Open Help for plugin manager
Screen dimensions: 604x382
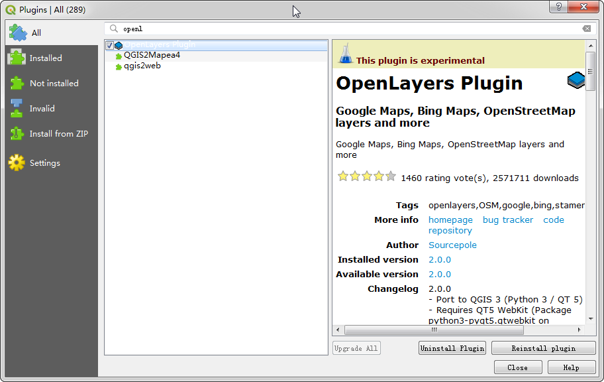[572, 367]
